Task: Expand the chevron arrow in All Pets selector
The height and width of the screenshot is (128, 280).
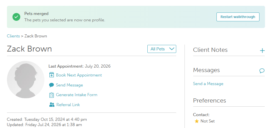Action: coord(171,49)
